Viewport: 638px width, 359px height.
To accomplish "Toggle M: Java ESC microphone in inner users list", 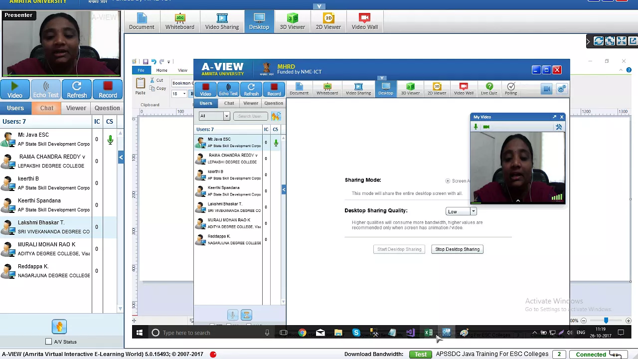I will tap(276, 143).
